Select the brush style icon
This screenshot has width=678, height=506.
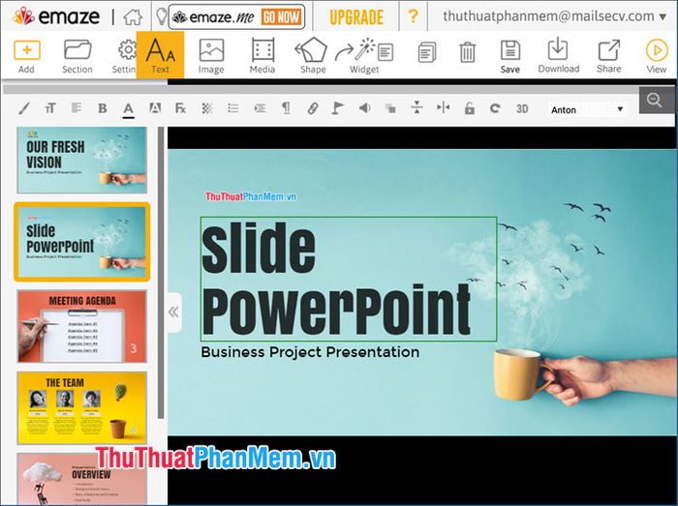pyautogui.click(x=24, y=108)
